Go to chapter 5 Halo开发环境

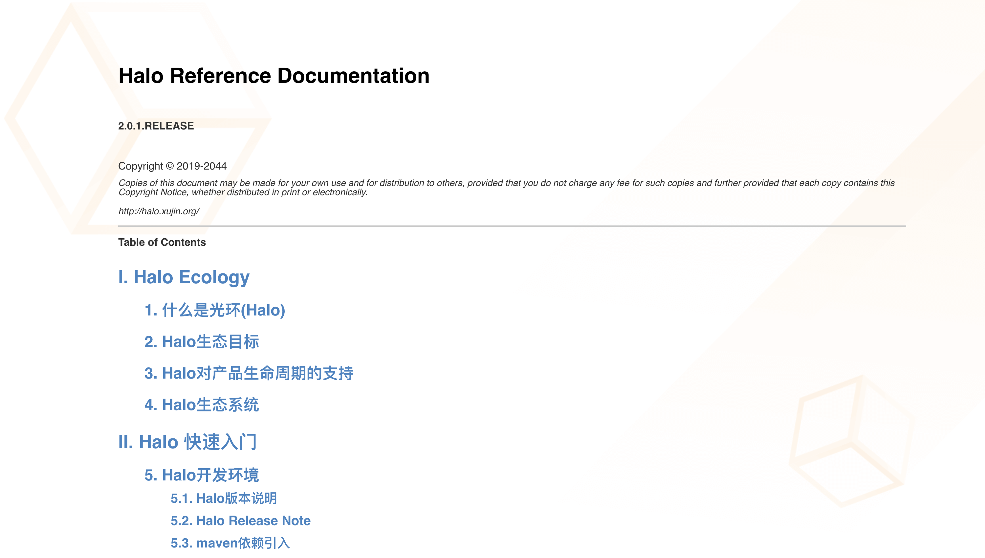click(x=202, y=475)
